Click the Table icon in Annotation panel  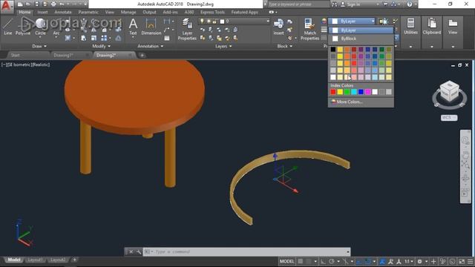pyautogui.click(x=167, y=38)
